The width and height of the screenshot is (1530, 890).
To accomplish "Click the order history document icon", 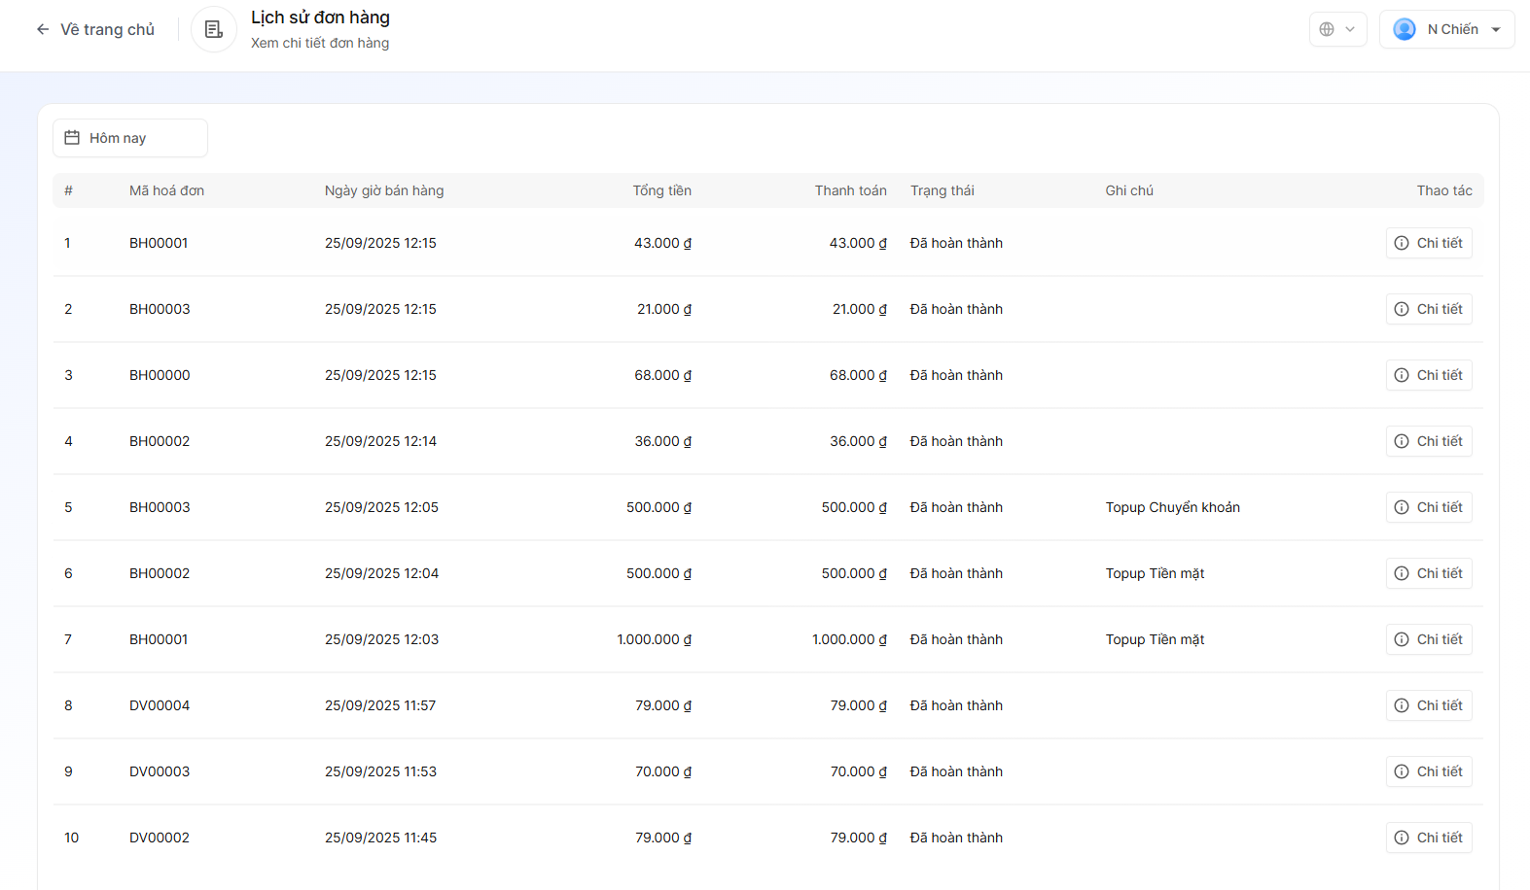I will coord(214,29).
